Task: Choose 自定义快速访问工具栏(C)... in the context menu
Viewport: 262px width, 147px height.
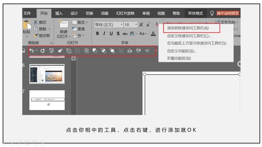Action: 189,36
